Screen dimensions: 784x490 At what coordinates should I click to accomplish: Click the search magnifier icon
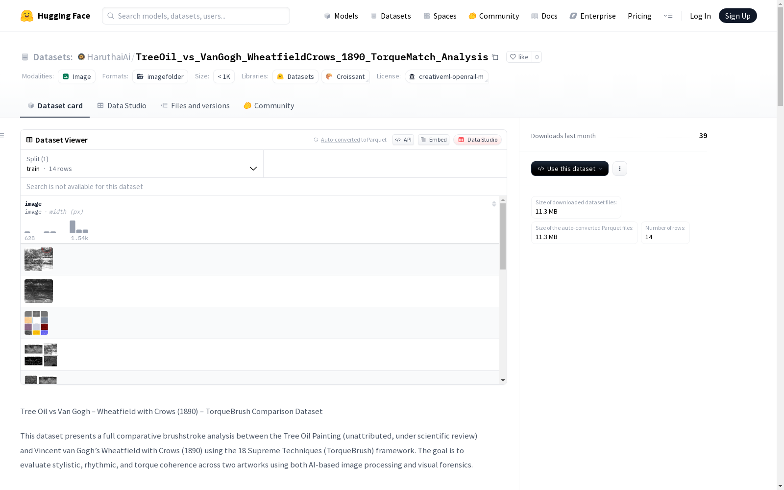[111, 16]
